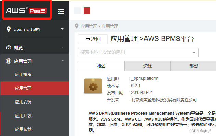Click the location pin icon next to aws-node#1

tap(9, 29)
